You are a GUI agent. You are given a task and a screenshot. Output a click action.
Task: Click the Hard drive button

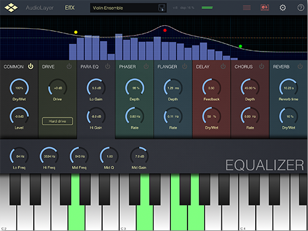coord(57,121)
